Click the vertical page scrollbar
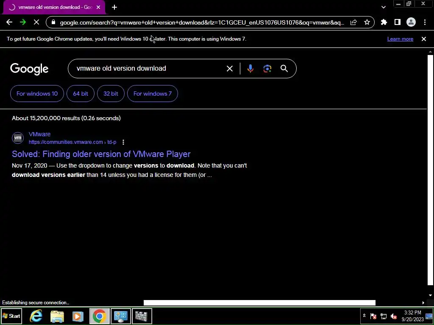Viewport: 434px width, 325px height. tap(430, 170)
